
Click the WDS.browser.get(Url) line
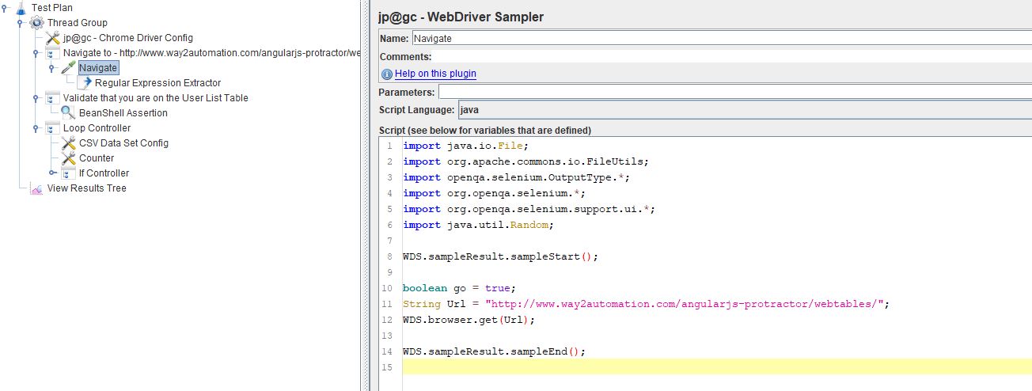click(469, 320)
